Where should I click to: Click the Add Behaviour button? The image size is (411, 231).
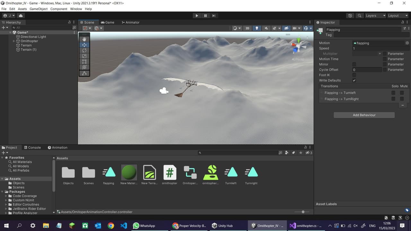click(x=364, y=115)
